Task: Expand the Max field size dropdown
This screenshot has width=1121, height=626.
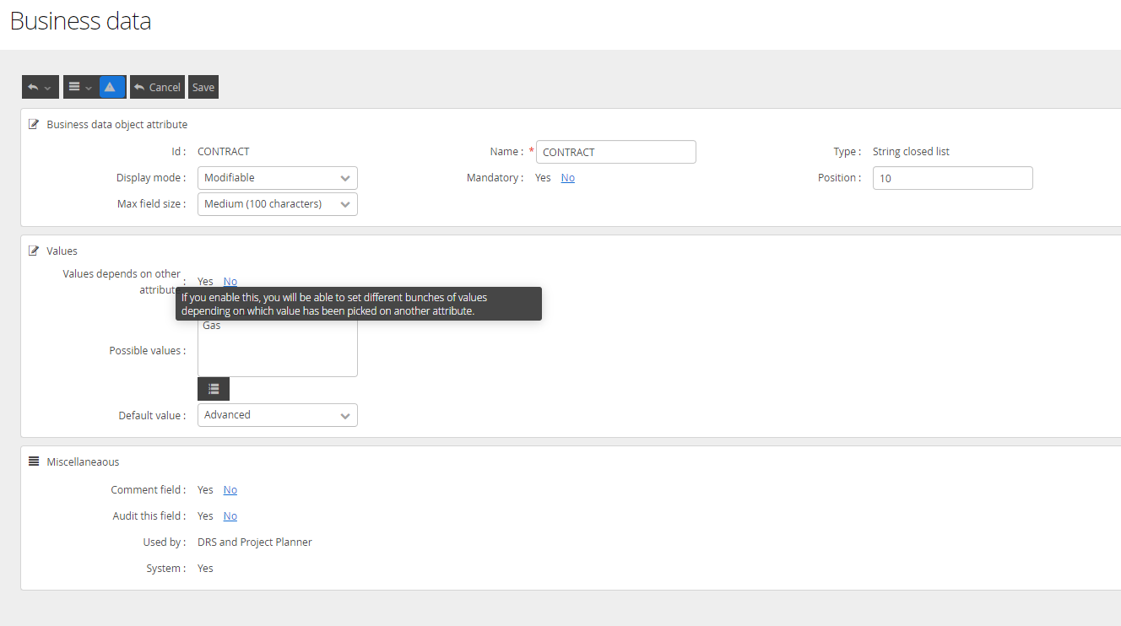Action: point(277,204)
